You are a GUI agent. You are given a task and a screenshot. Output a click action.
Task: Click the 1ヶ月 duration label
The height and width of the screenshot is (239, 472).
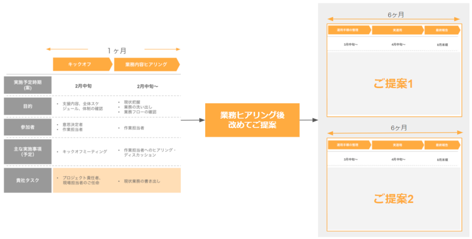pos(117,50)
